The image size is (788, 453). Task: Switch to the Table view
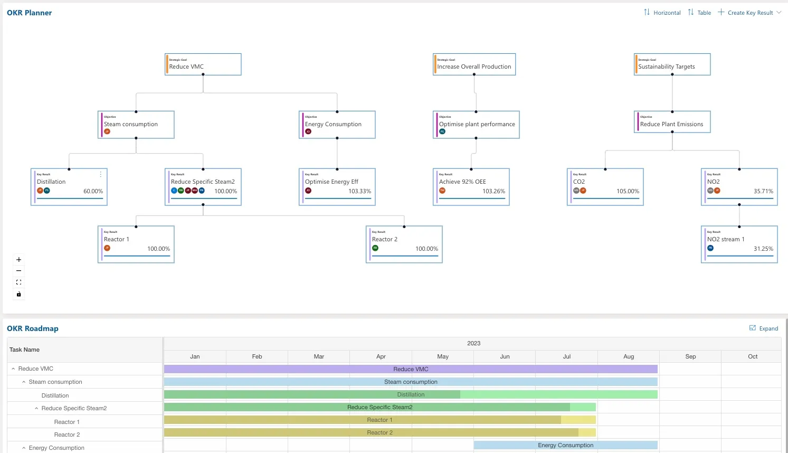(700, 13)
